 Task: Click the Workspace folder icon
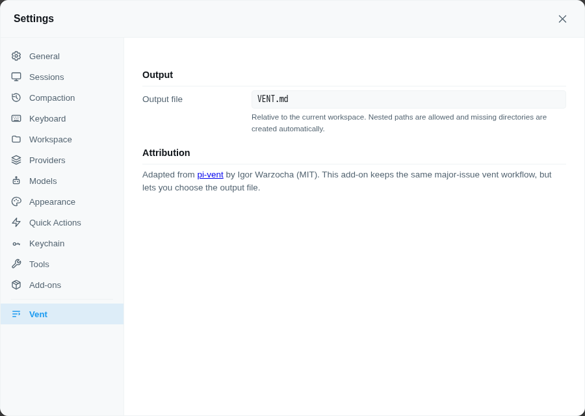point(16,139)
